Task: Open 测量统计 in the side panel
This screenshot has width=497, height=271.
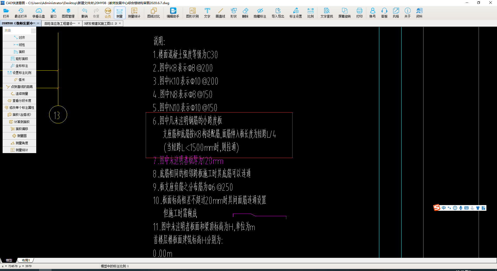Action: pos(19,150)
